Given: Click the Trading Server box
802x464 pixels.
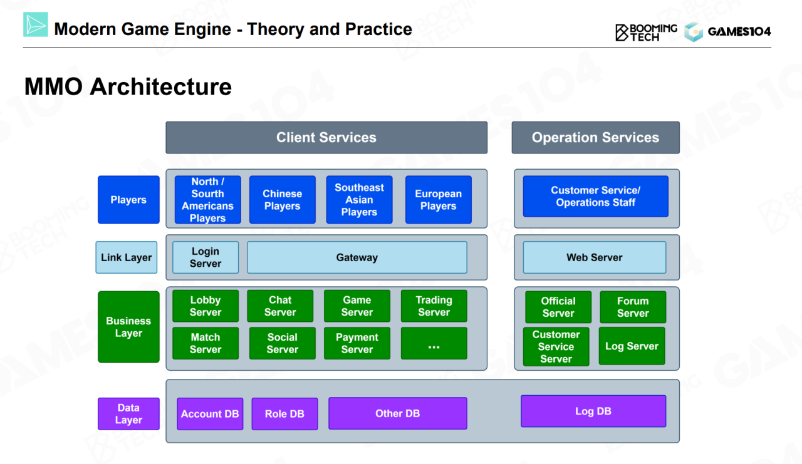Looking at the screenshot, I should pyautogui.click(x=434, y=306).
